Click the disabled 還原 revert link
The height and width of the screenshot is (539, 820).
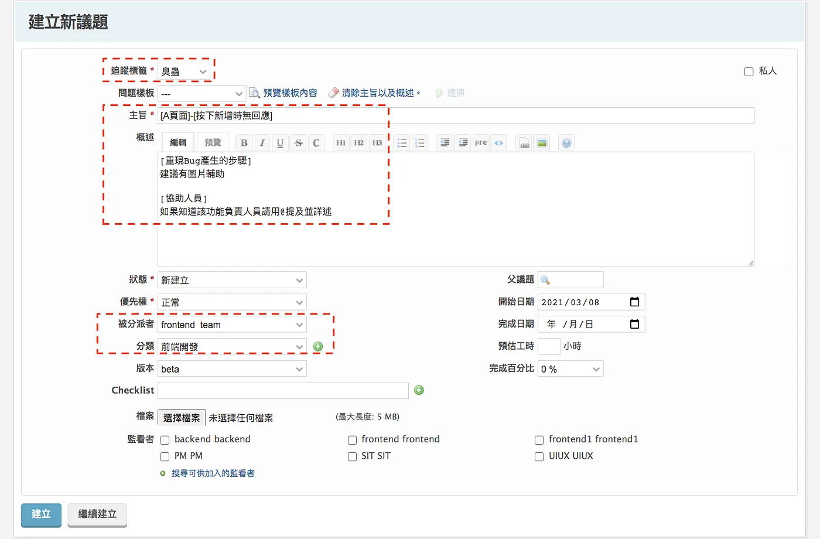tap(456, 93)
